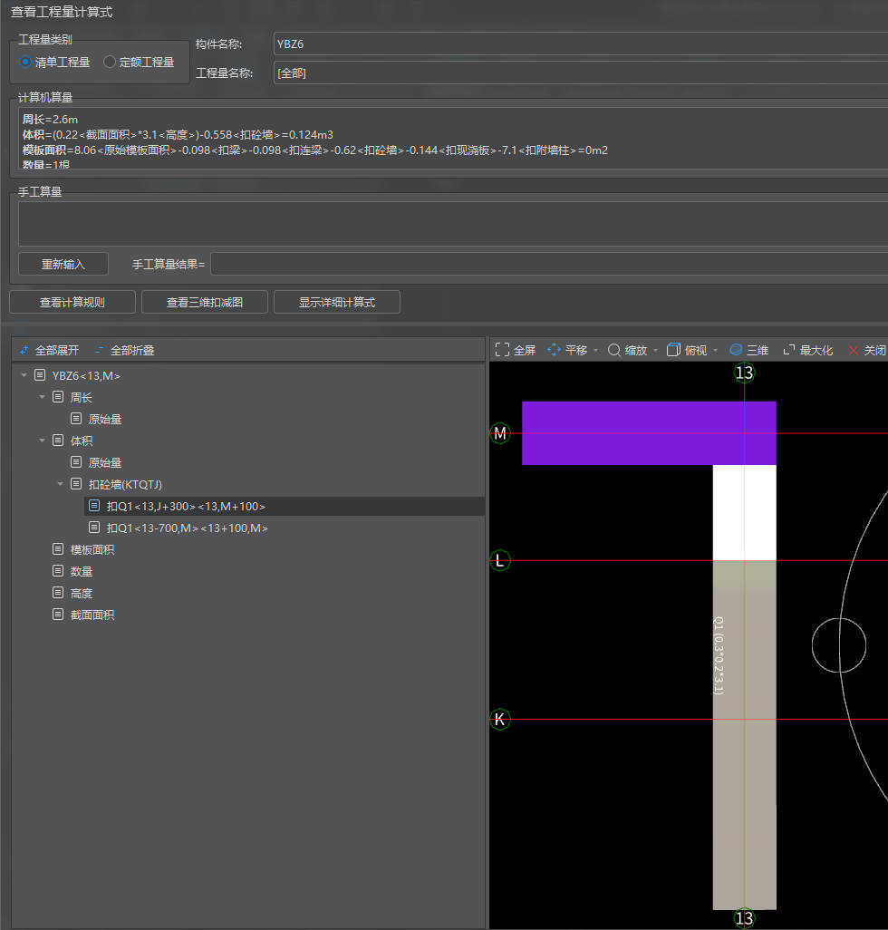The width and height of the screenshot is (888, 930).
Task: Click the 俯视 top-view icon
Action: tap(673, 350)
